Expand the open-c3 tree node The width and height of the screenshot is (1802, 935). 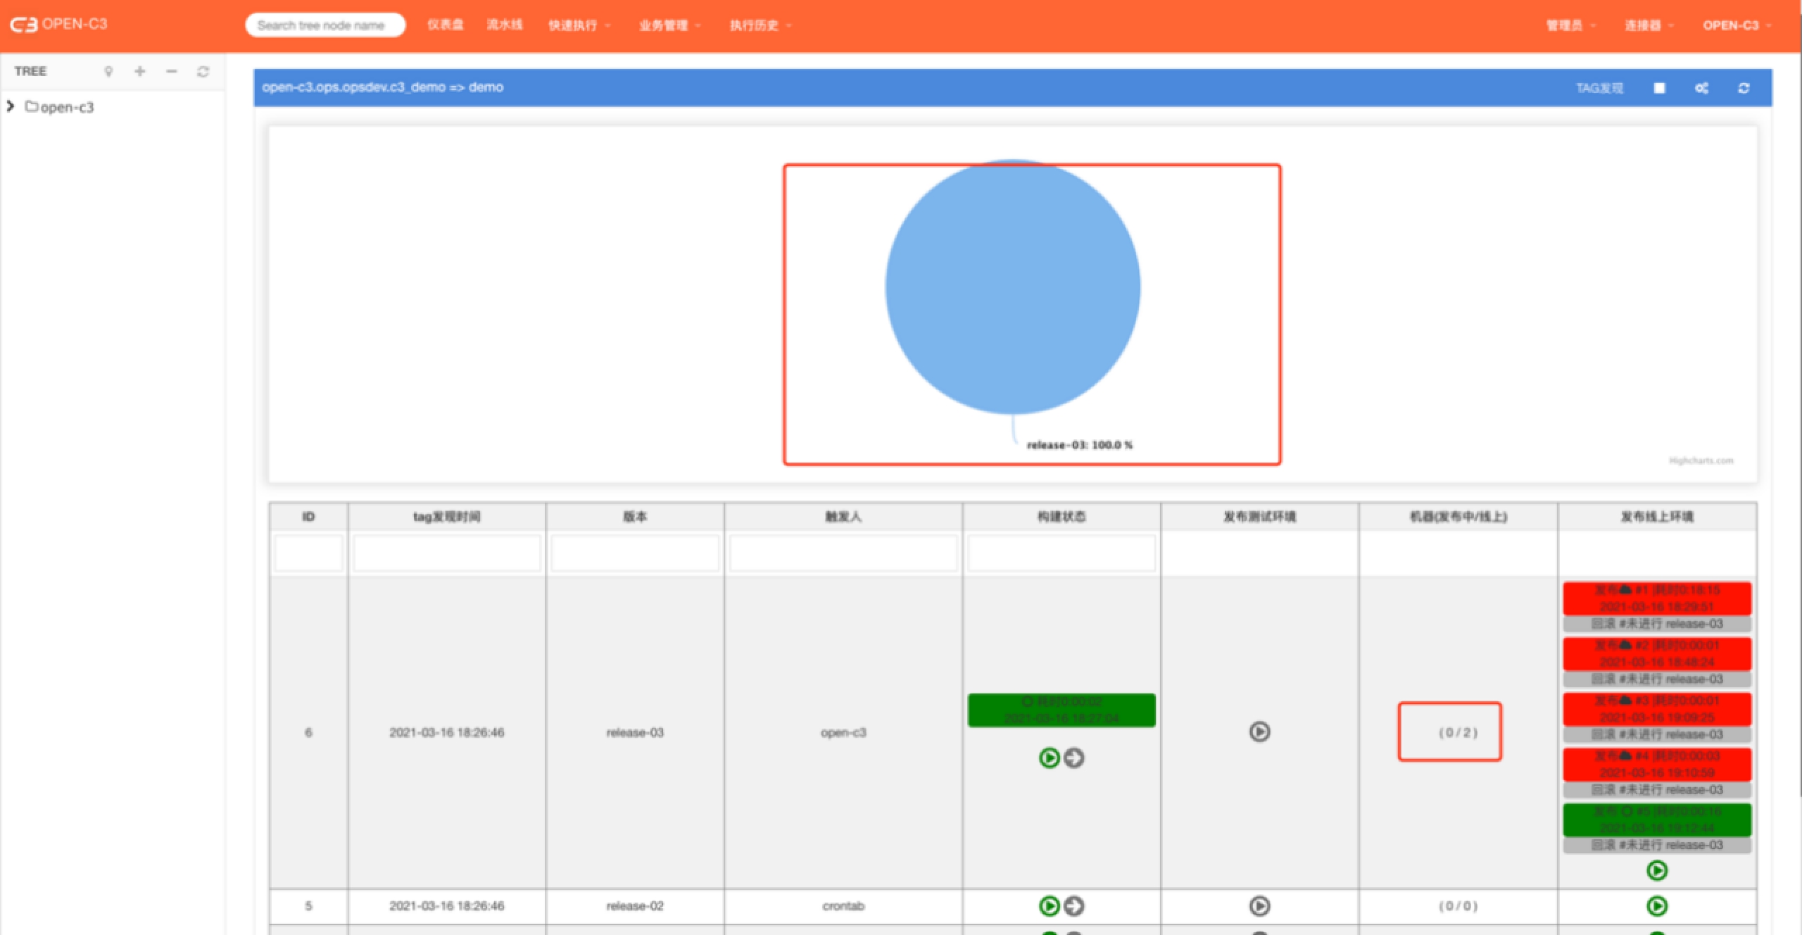11,106
